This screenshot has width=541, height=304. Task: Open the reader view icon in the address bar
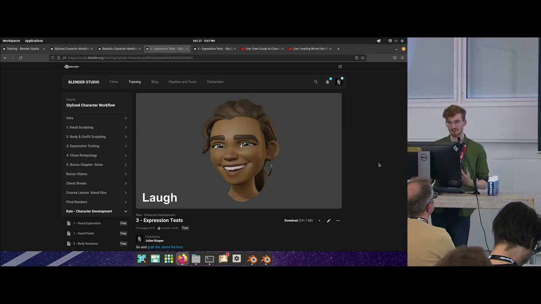pyautogui.click(x=357, y=58)
